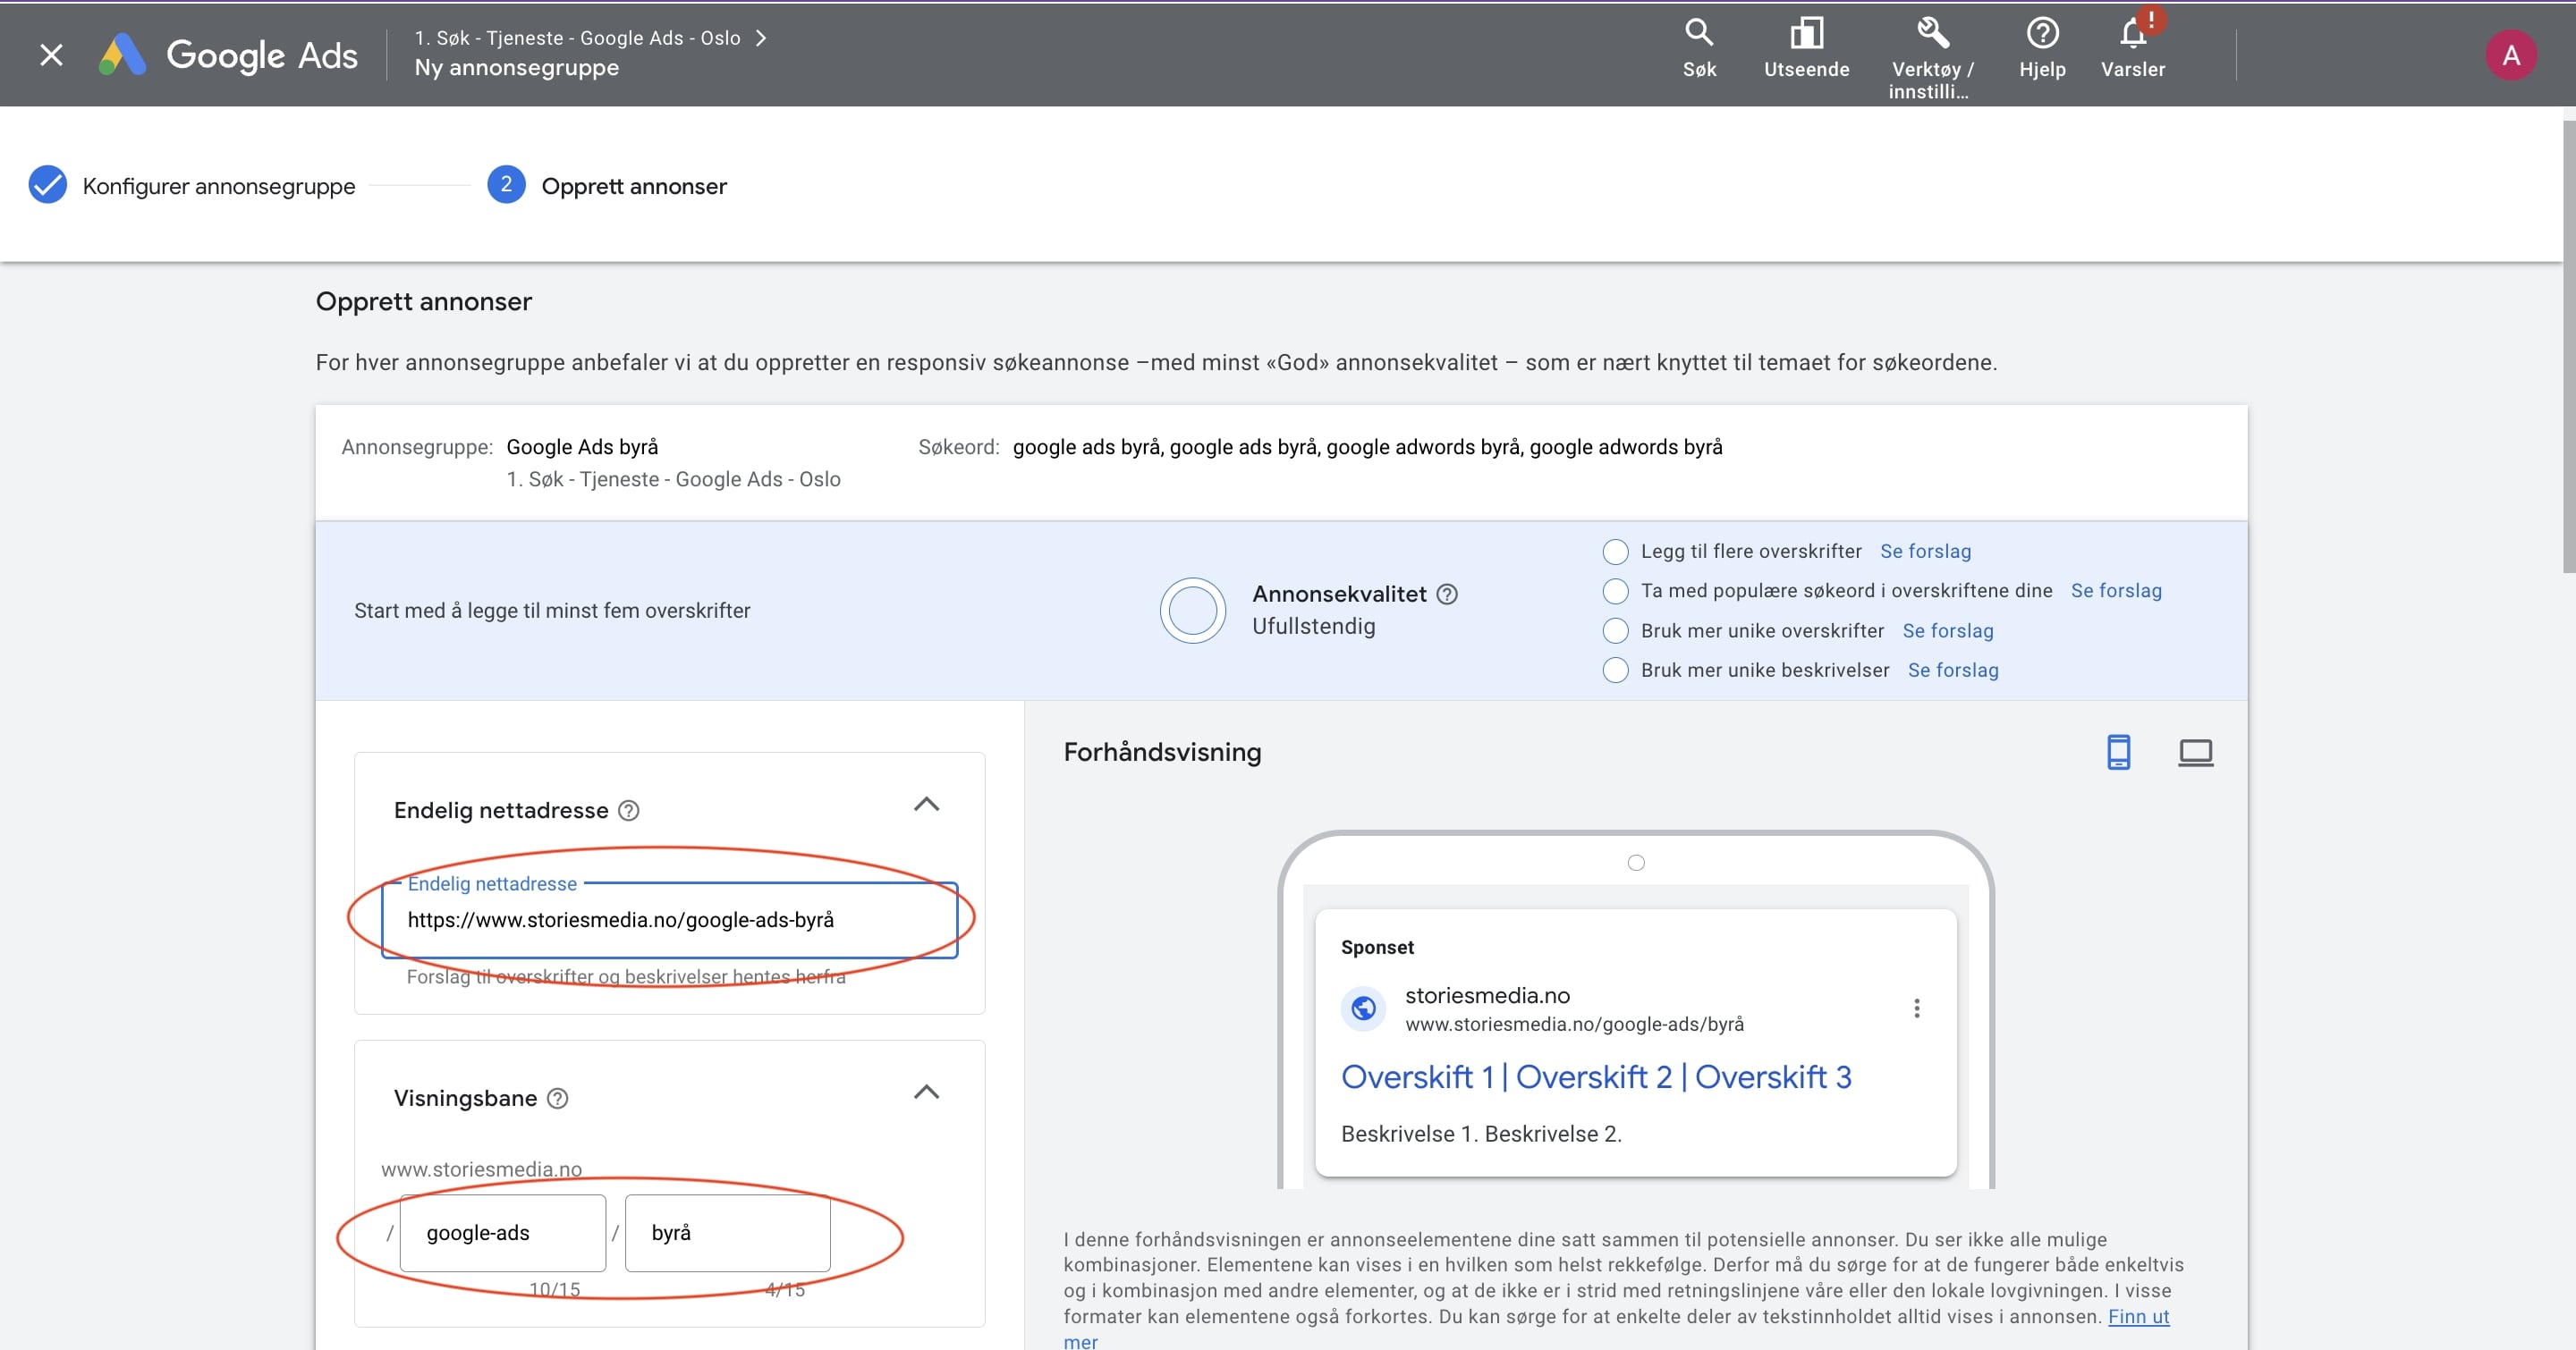Select 'Bruk mer unike overskrifter' radio circle
2576x1350 pixels.
coord(1615,630)
